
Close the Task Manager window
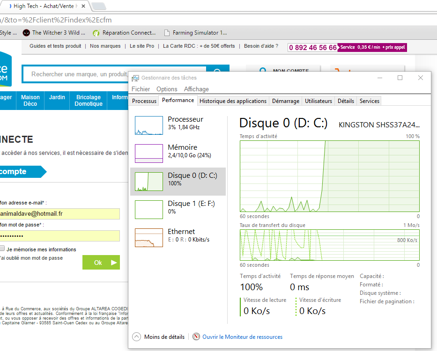[x=421, y=78]
